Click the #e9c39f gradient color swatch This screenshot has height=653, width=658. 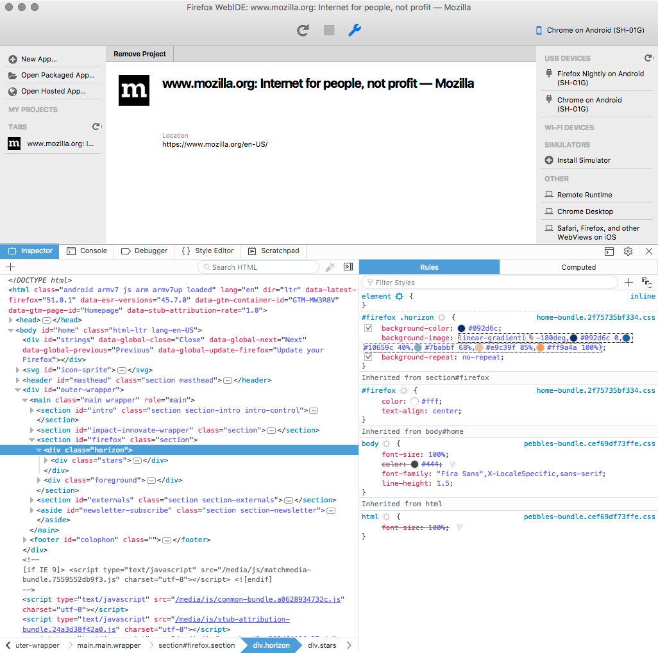[x=479, y=348]
